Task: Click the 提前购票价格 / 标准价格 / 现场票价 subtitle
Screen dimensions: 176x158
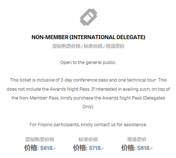Action: [88, 46]
